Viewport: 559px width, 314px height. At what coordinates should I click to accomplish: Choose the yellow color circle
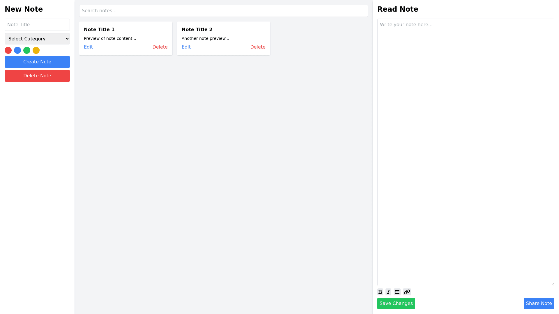click(x=36, y=50)
